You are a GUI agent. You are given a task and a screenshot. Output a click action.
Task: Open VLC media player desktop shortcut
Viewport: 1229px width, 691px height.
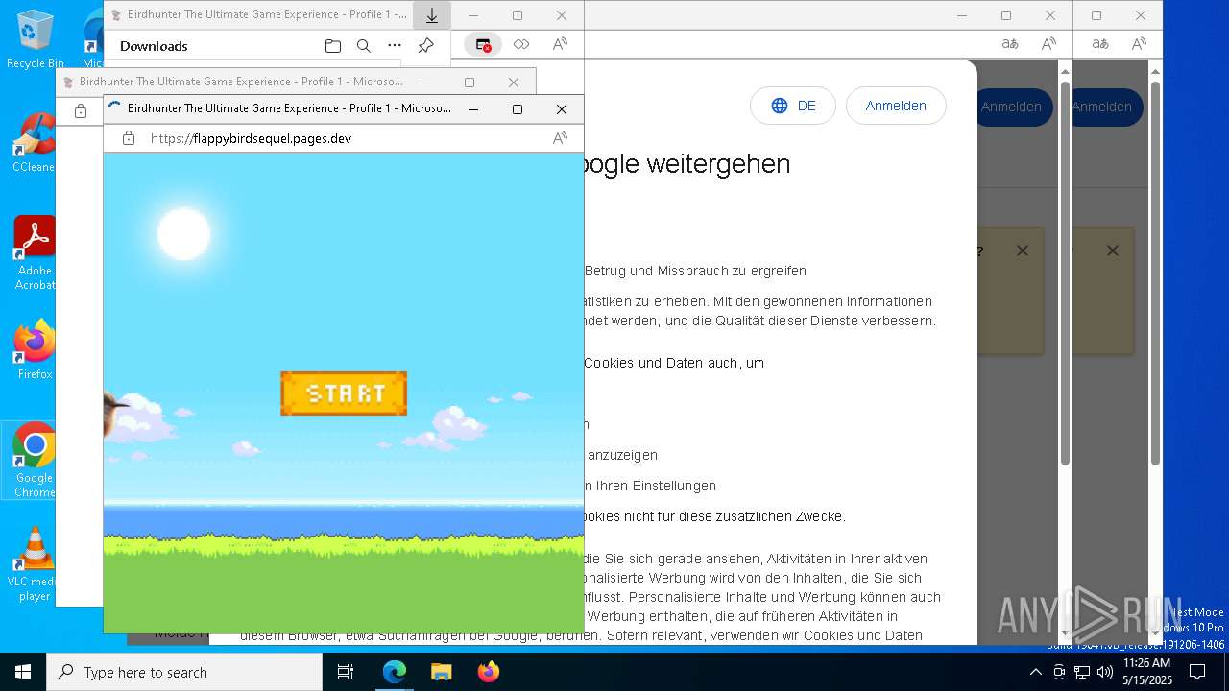pyautogui.click(x=35, y=564)
